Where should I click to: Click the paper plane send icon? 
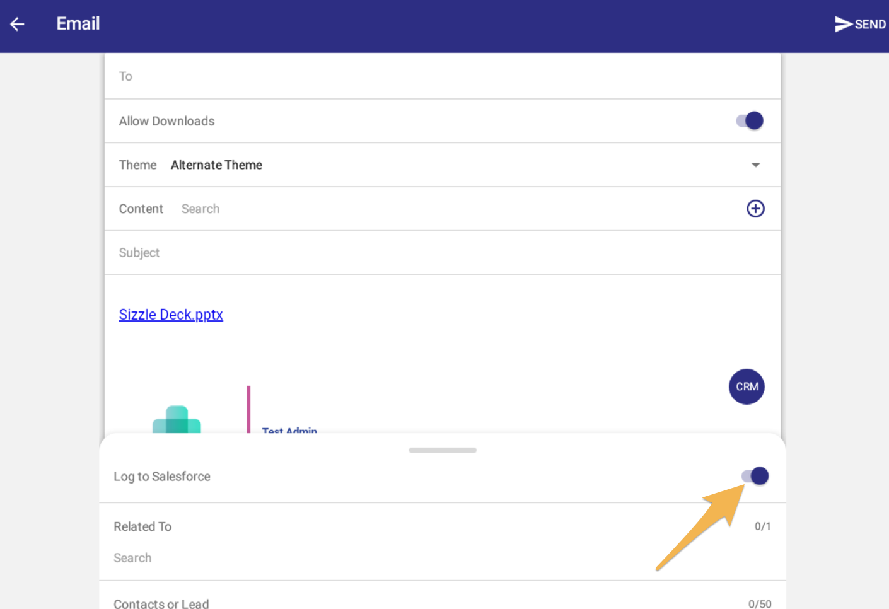click(x=843, y=24)
